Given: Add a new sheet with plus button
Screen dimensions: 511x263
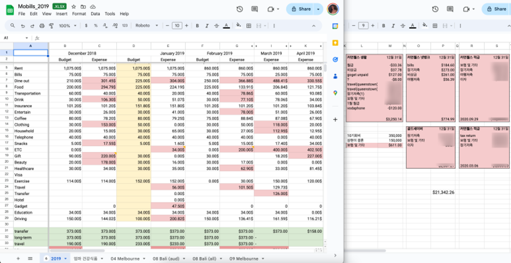Looking at the screenshot, I should (18, 258).
